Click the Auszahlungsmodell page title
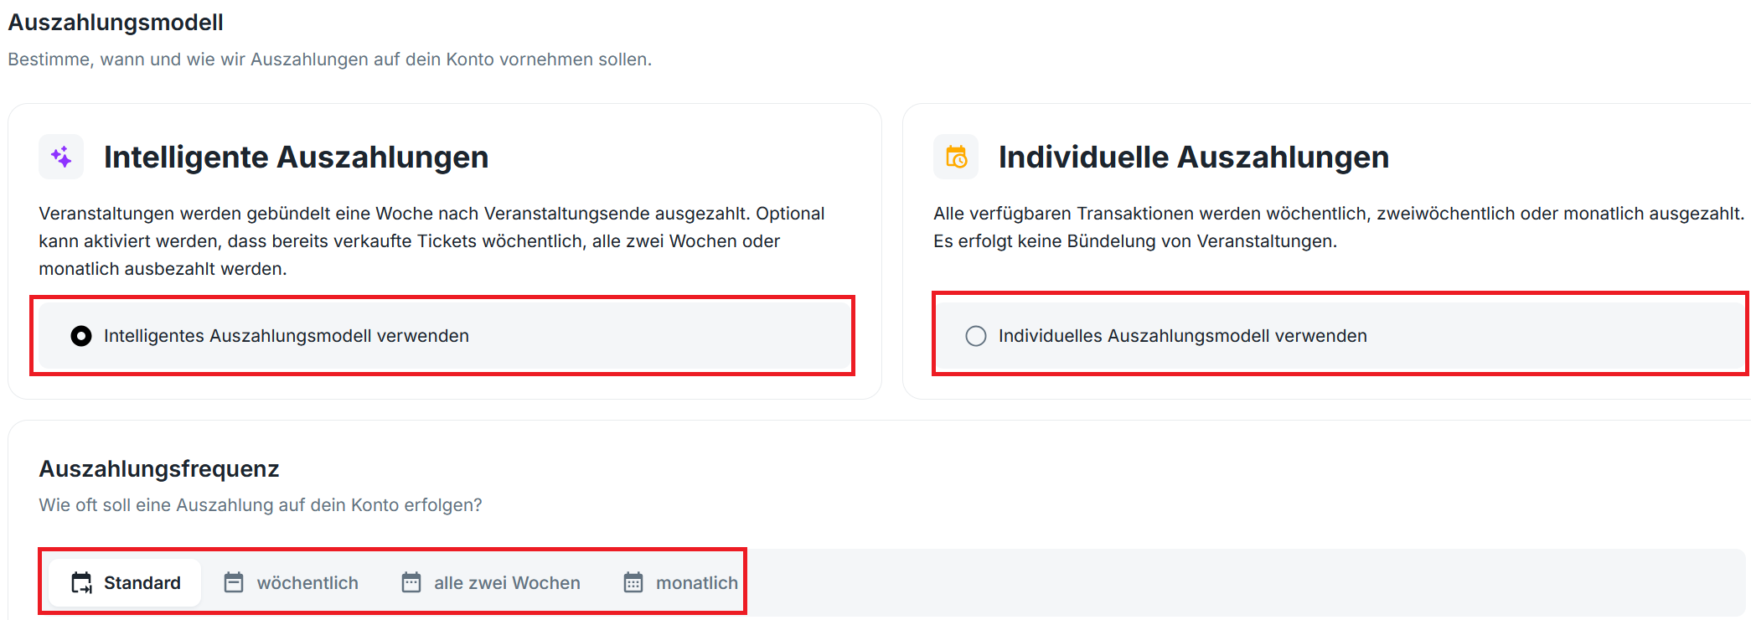The height and width of the screenshot is (620, 1751). (116, 23)
